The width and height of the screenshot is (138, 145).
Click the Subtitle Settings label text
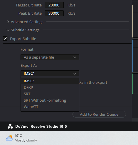[25, 30]
